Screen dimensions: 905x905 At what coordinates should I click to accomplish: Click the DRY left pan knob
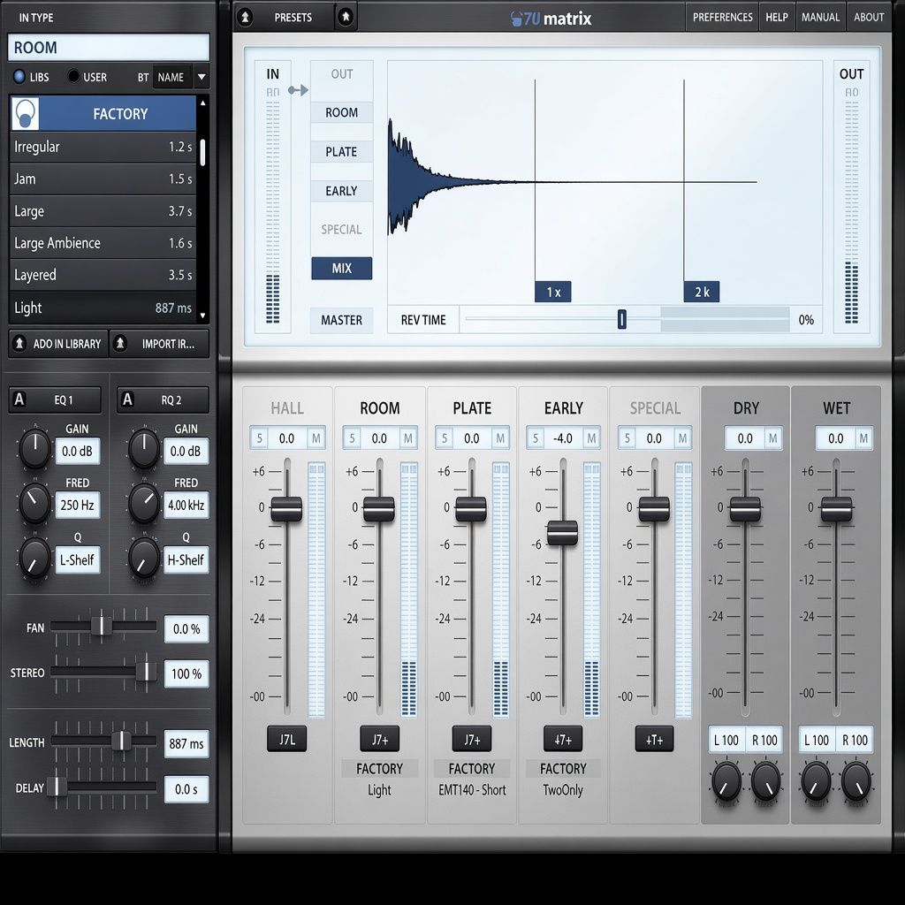tap(726, 781)
